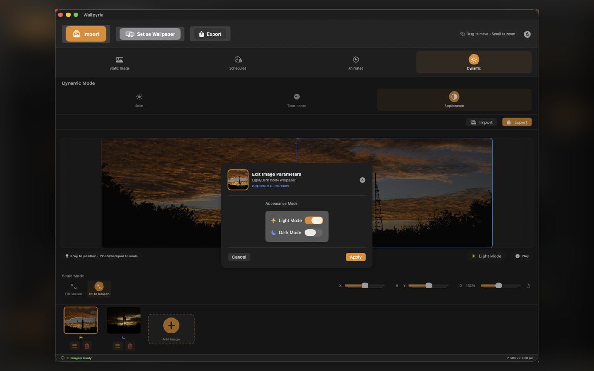The image size is (594, 371).
Task: Click the dialog's wallpaper thumbnail preview
Action: point(238,180)
